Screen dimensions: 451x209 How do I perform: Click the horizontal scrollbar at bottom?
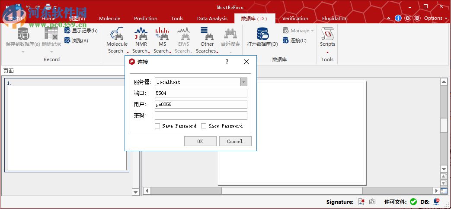pos(290,190)
